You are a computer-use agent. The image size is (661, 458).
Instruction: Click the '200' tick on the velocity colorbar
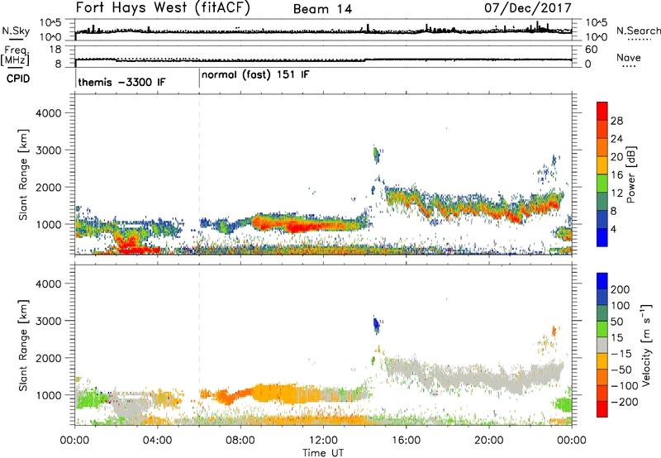(621, 289)
